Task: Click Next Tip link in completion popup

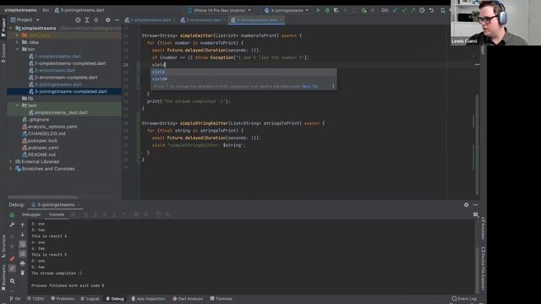Action: (309, 86)
